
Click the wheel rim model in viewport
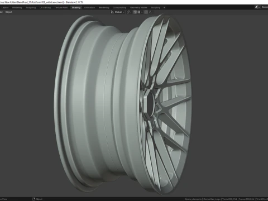(x=123, y=104)
